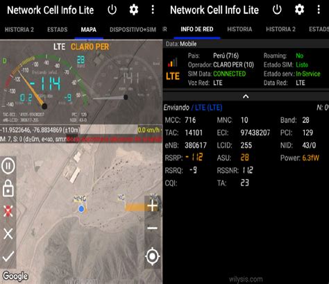Zoom out the map with minus button
Screen dimensions: 329x284
(x=153, y=228)
